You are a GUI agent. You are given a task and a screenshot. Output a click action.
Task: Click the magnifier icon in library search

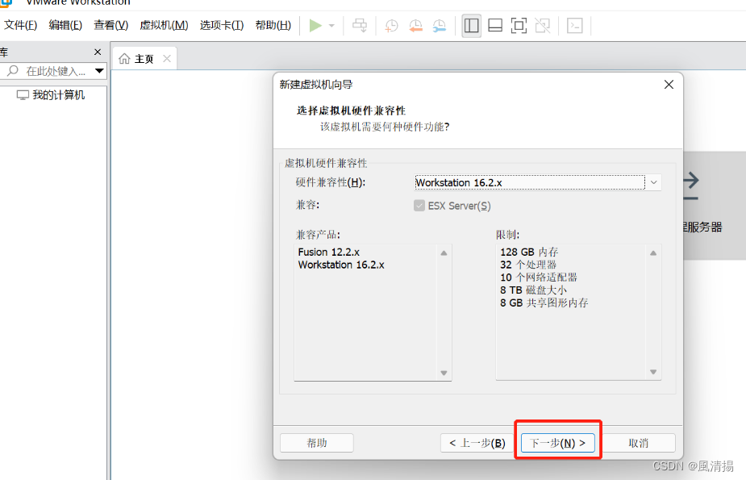(x=13, y=71)
